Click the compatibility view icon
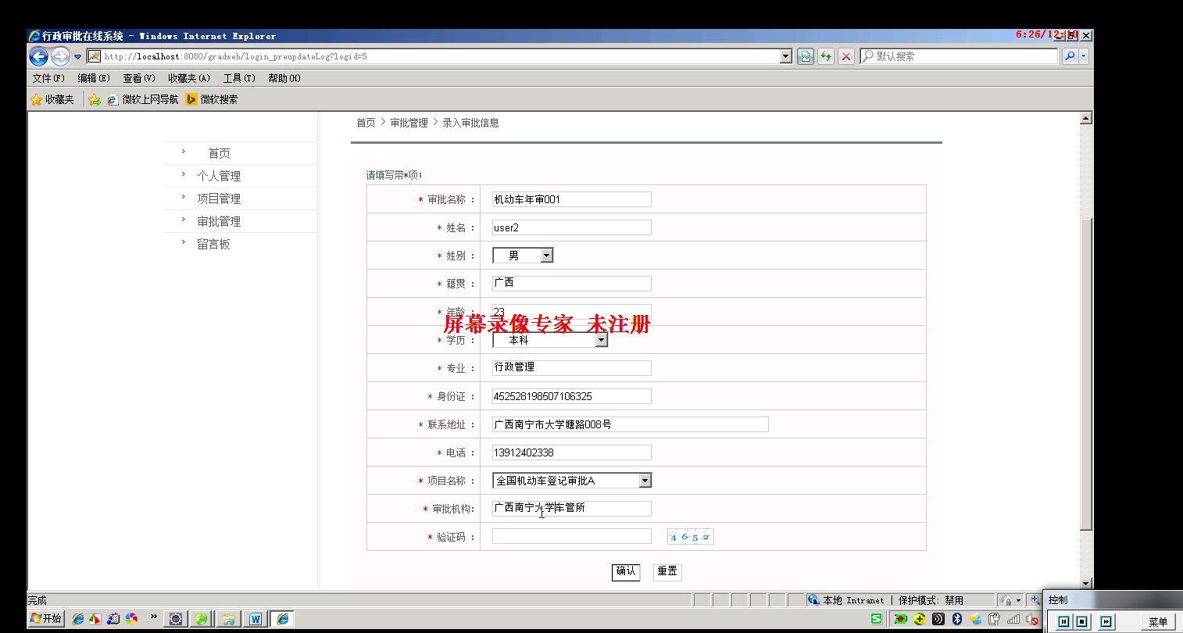 tap(806, 56)
